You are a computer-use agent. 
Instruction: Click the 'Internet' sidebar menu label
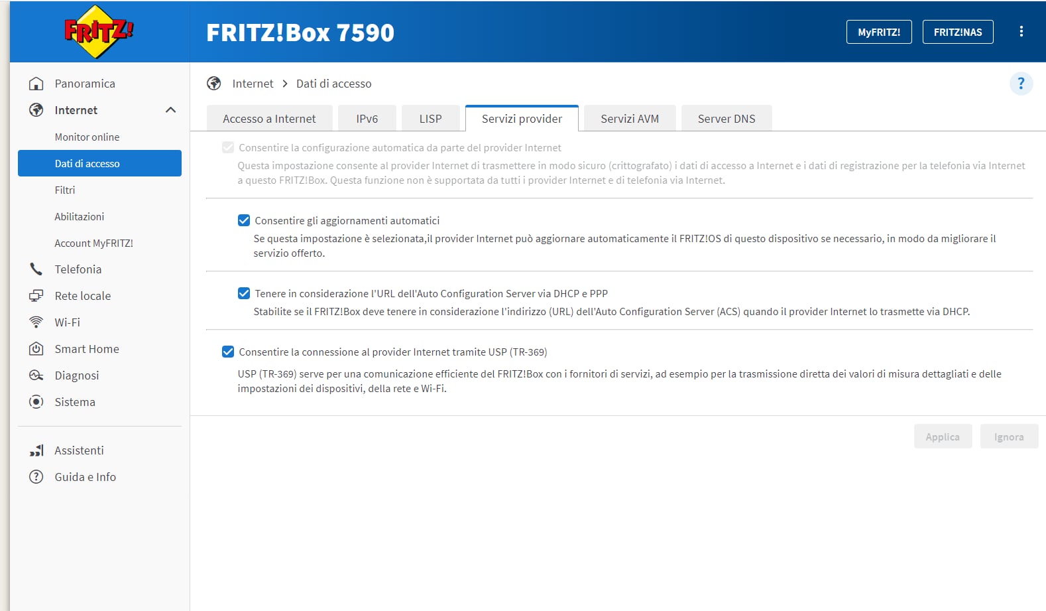[76, 110]
